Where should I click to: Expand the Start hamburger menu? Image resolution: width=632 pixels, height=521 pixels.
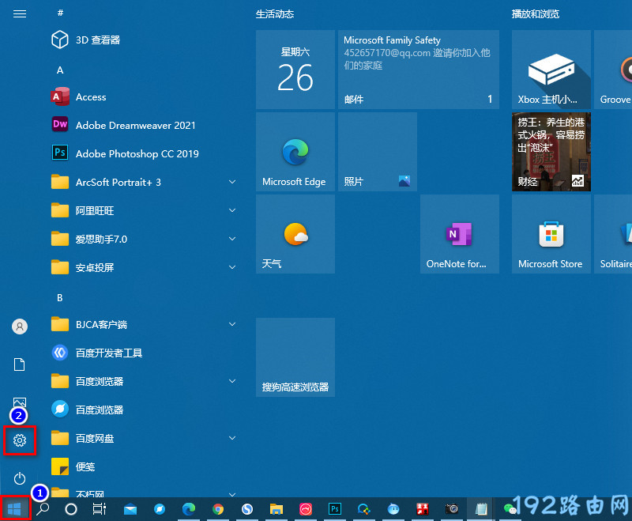point(20,14)
